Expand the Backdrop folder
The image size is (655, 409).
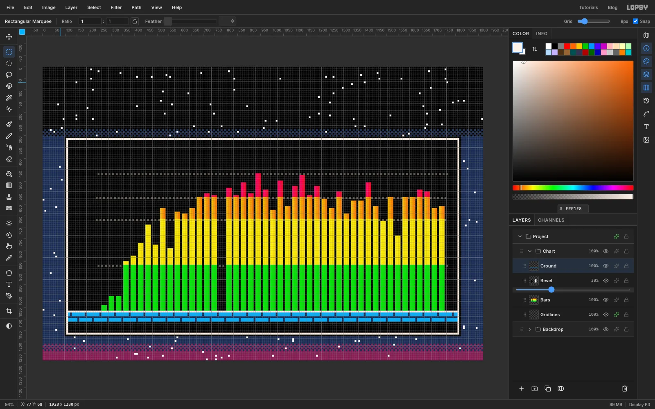pyautogui.click(x=530, y=329)
